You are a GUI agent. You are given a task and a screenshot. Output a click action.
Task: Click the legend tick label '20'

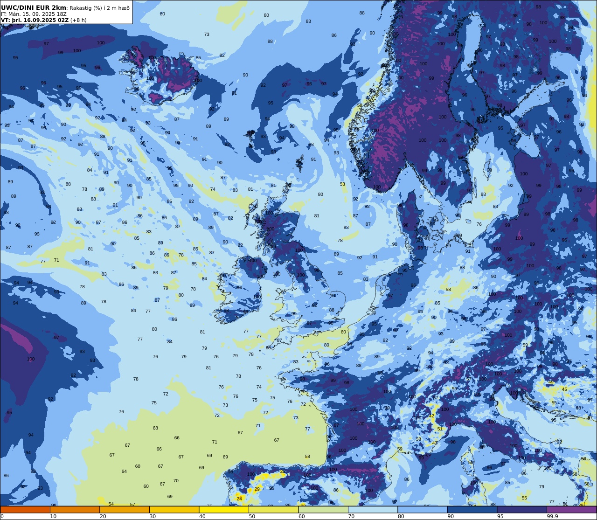[103, 516]
